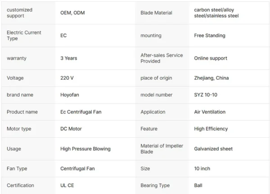
Task: Click the 'UL CE' certification value
Action: coord(67,185)
